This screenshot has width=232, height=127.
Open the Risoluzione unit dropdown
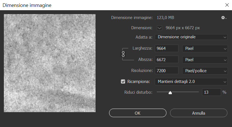(x=205, y=71)
